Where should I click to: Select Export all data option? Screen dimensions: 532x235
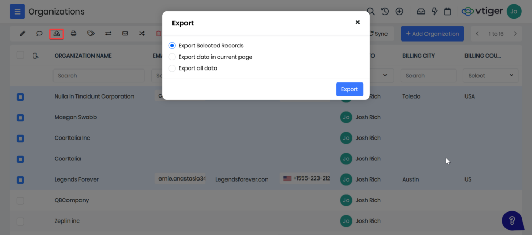point(172,68)
